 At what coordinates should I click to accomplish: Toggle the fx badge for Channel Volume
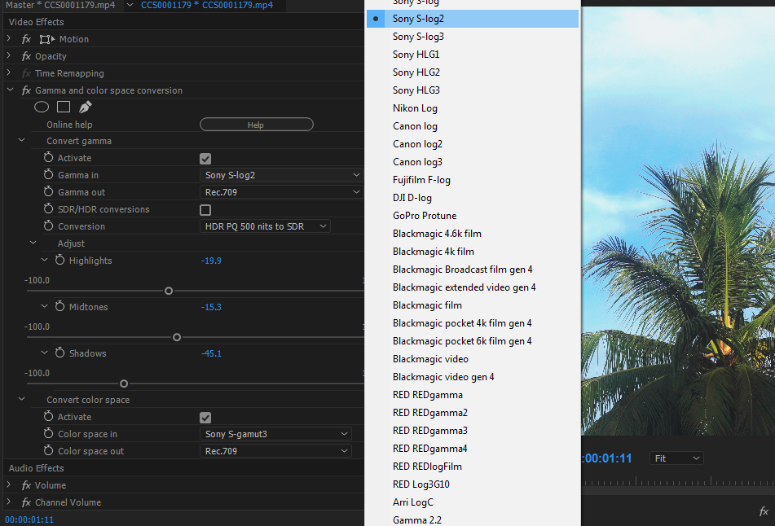tap(27, 502)
